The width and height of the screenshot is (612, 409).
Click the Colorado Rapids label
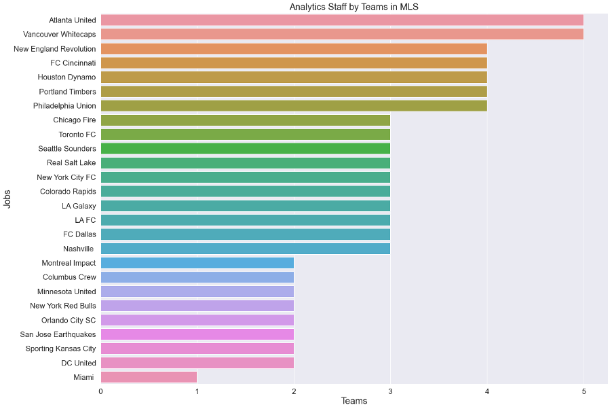pyautogui.click(x=68, y=192)
